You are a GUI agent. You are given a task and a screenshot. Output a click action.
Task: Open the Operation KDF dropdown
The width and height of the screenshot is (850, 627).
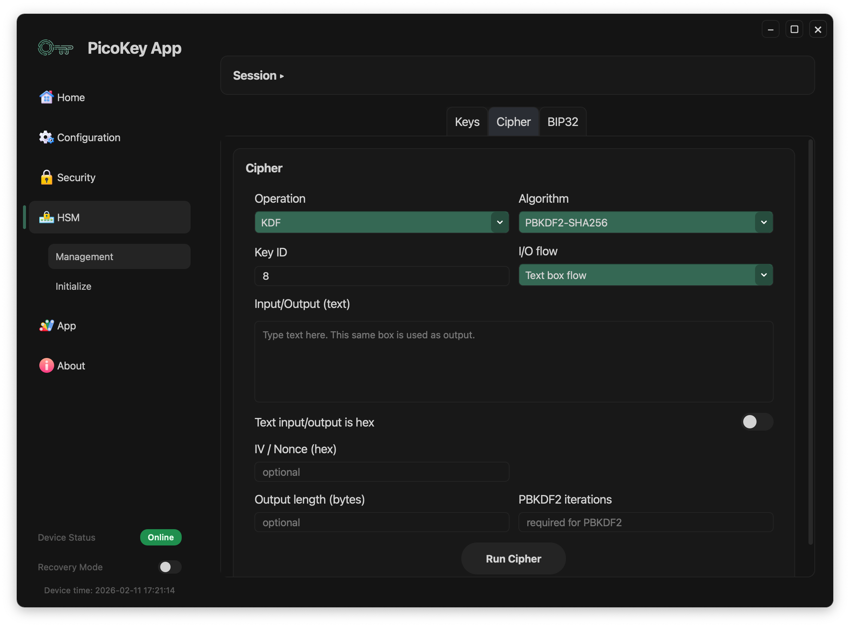coord(381,222)
